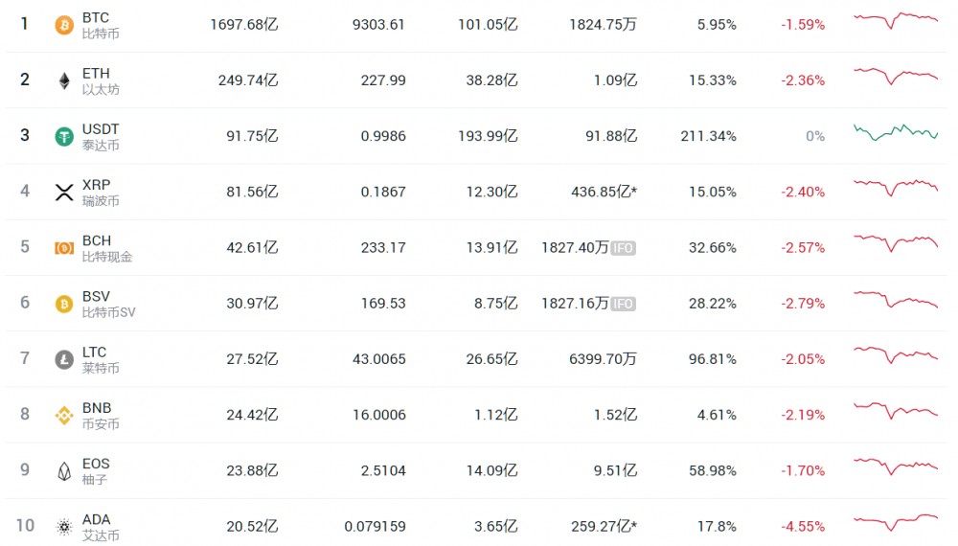This screenshot has height=546, width=958.
Task: View the BTC 7-day trend sparkline
Action: click(x=896, y=19)
